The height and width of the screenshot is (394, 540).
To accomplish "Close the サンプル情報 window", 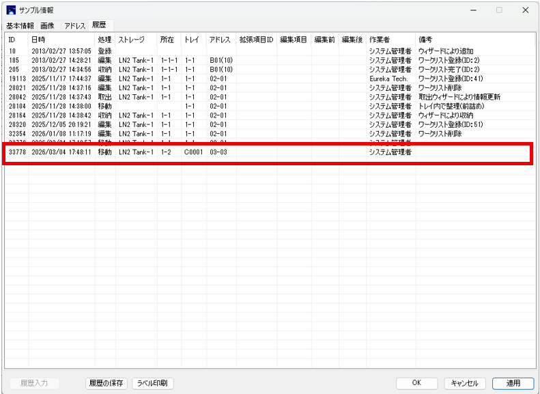I will (524, 10).
